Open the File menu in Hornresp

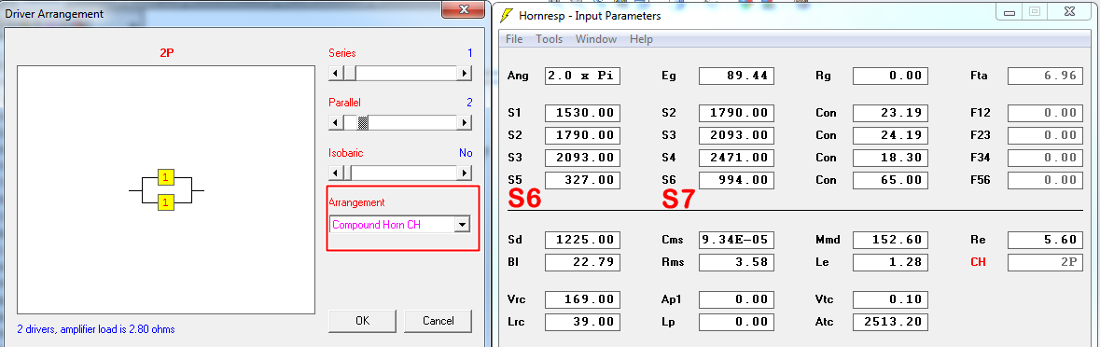click(x=514, y=39)
